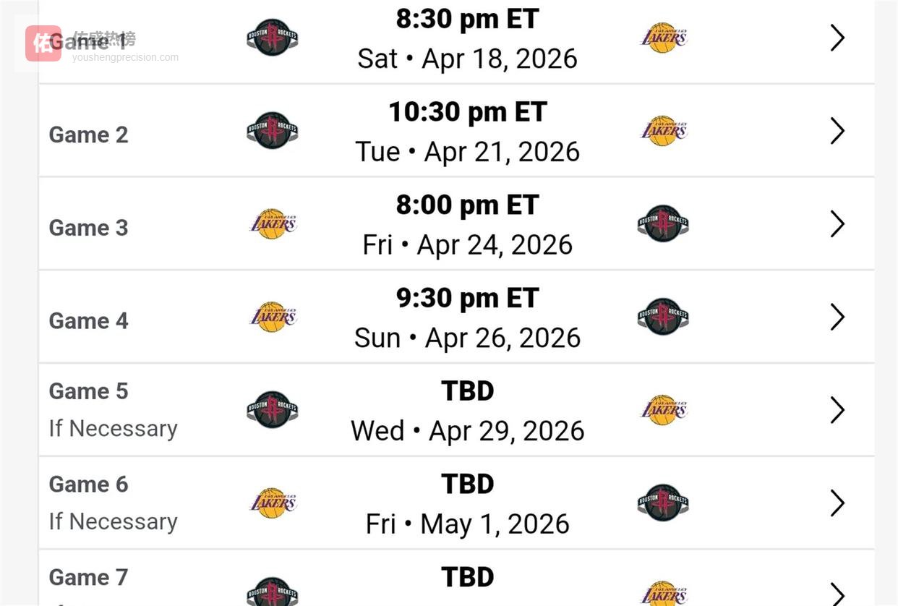898x606 pixels.
Task: Click Sun Apr 26, 2026 date text
Action: pos(467,338)
